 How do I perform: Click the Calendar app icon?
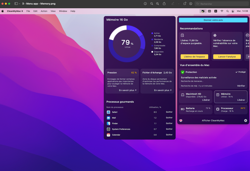click(108, 135)
